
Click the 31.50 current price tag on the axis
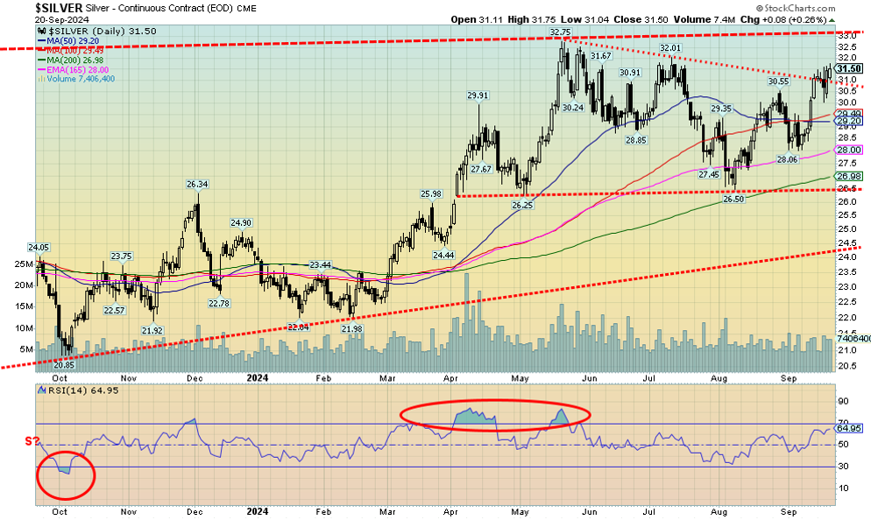click(846, 68)
